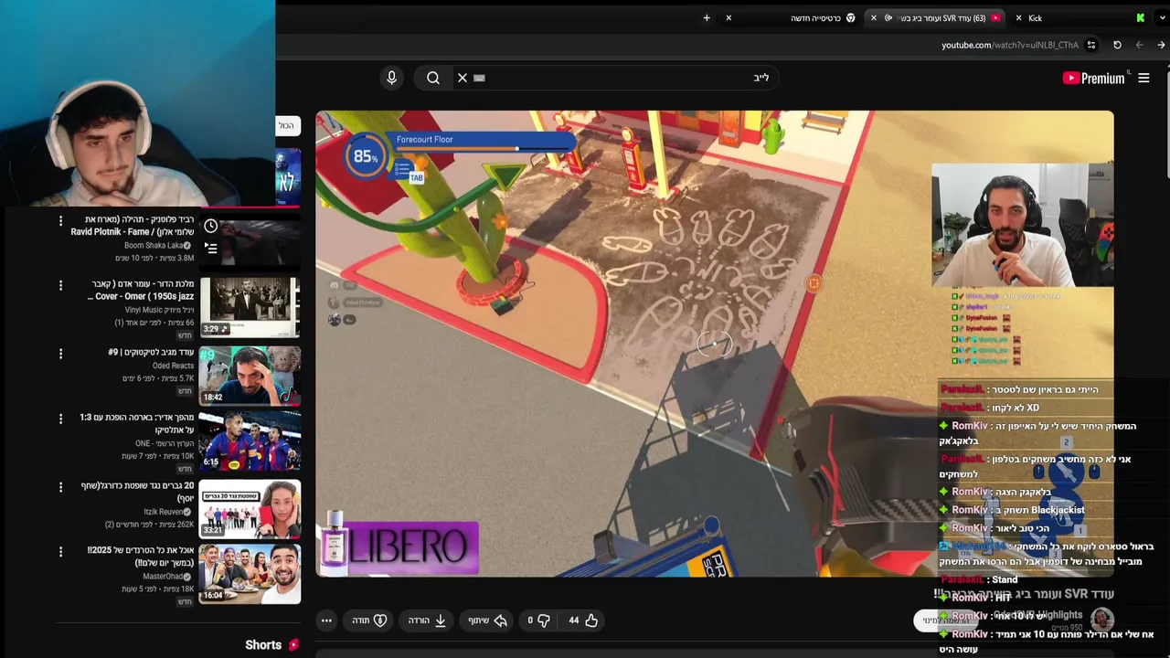Open options for Oded Reacts #9 video

point(60,354)
